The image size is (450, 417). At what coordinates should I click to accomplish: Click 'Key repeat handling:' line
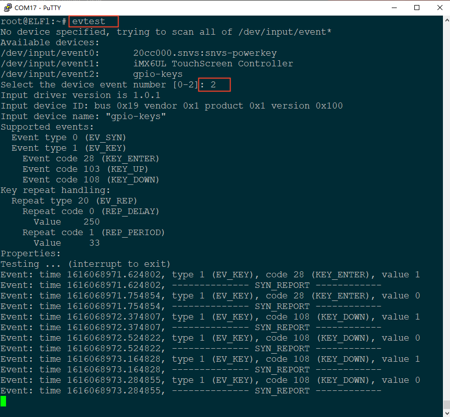(x=55, y=190)
